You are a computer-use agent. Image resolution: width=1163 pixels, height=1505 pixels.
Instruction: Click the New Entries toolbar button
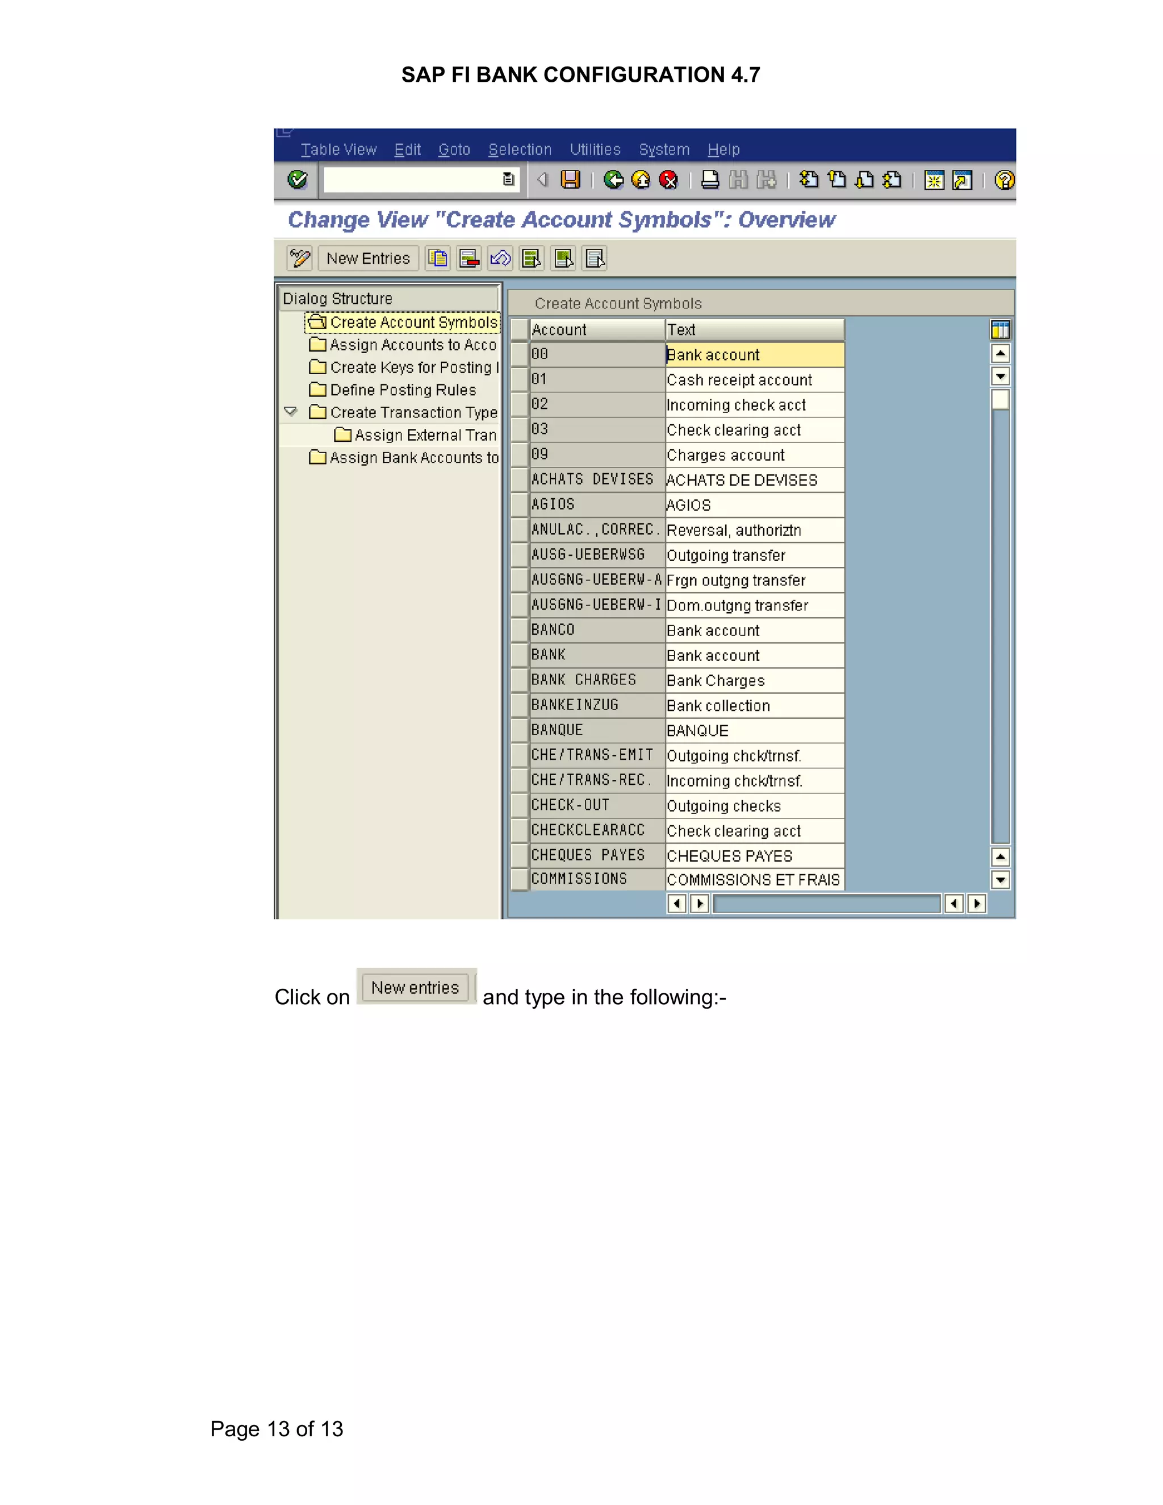(x=368, y=258)
